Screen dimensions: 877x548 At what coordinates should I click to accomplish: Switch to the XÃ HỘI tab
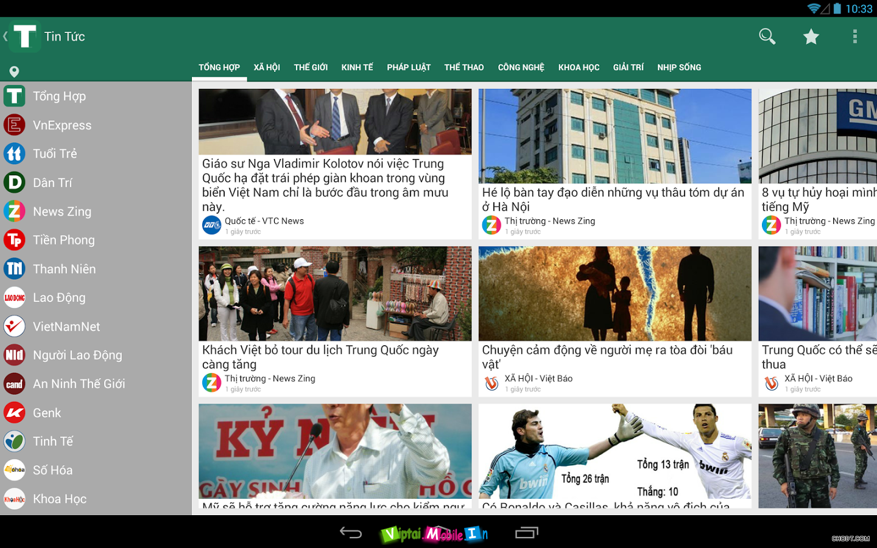(x=267, y=67)
